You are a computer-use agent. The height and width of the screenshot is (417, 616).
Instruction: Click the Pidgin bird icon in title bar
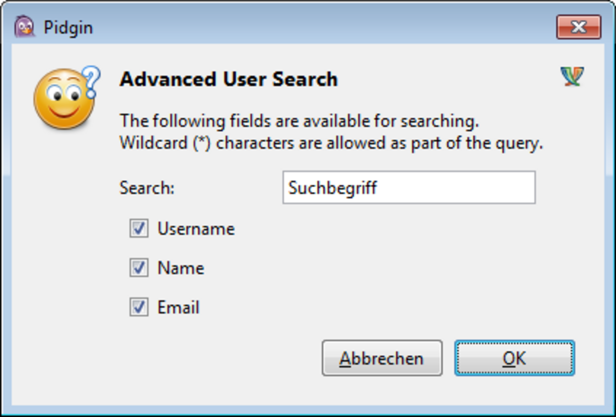[x=24, y=27]
